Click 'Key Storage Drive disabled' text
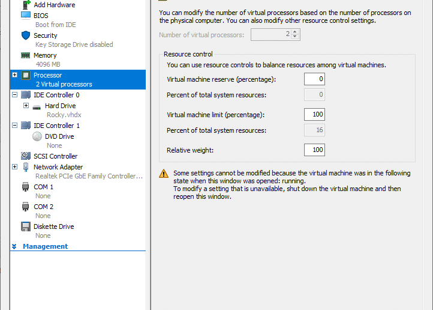The width and height of the screenshot is (433, 310). pyautogui.click(x=74, y=44)
